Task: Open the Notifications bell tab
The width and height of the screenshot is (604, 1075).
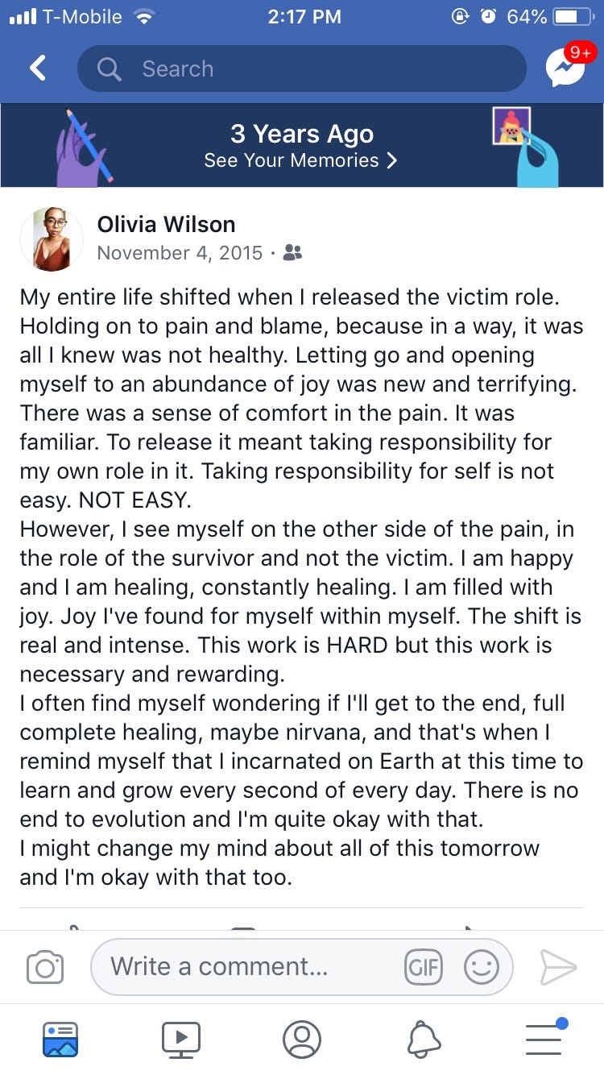Action: [x=424, y=1040]
